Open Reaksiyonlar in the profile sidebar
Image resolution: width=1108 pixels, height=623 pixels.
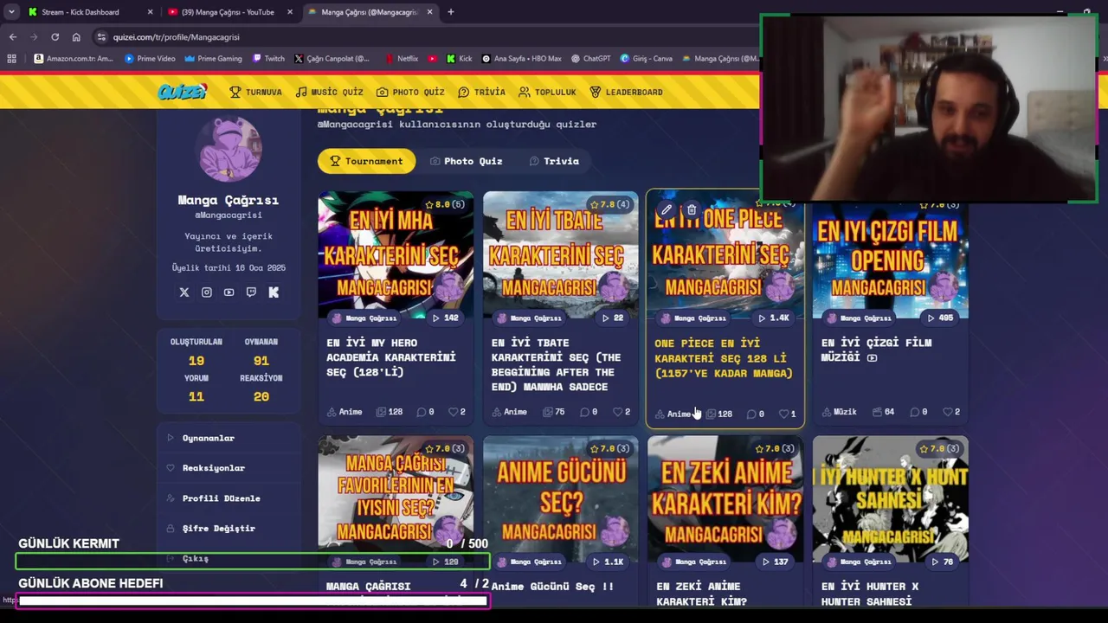tap(213, 468)
